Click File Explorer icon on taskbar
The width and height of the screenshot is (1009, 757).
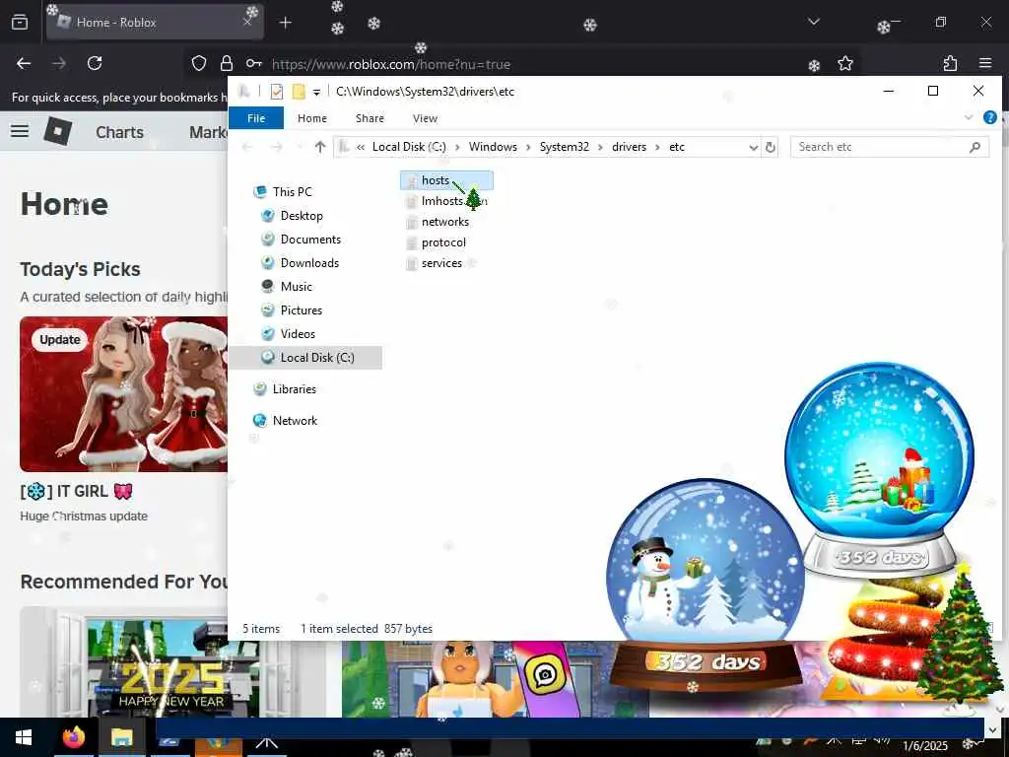coord(121,737)
